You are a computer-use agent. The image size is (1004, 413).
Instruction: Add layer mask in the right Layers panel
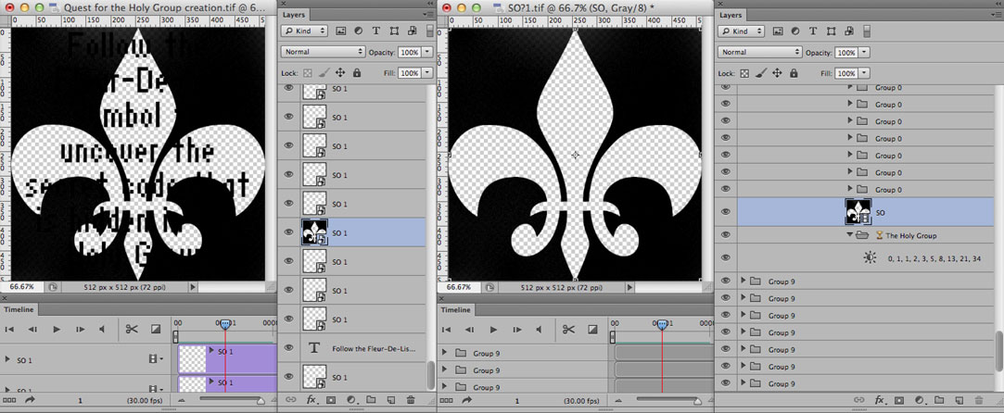tap(897, 400)
